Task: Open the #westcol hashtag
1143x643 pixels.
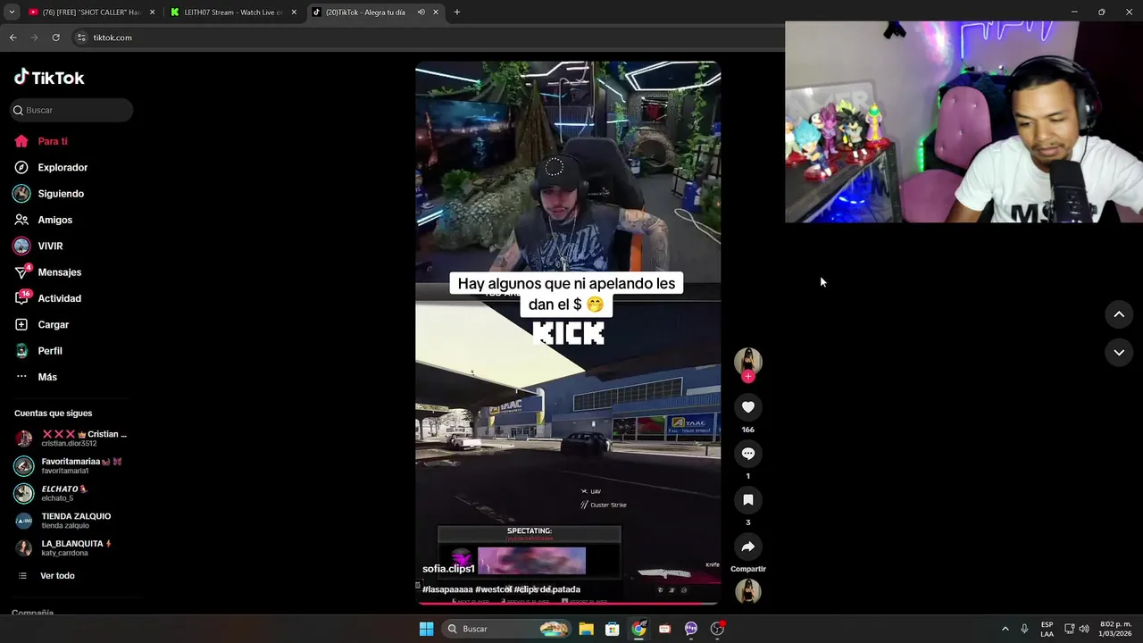Action: [x=494, y=589]
